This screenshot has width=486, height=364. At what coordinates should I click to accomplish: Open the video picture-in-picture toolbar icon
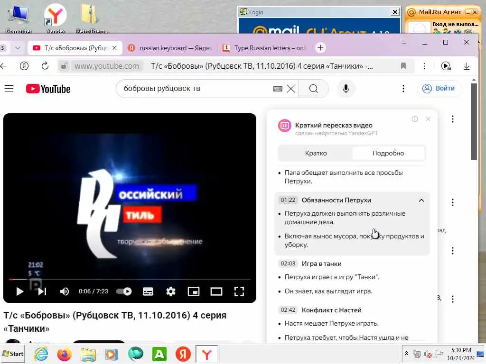tap(446, 66)
